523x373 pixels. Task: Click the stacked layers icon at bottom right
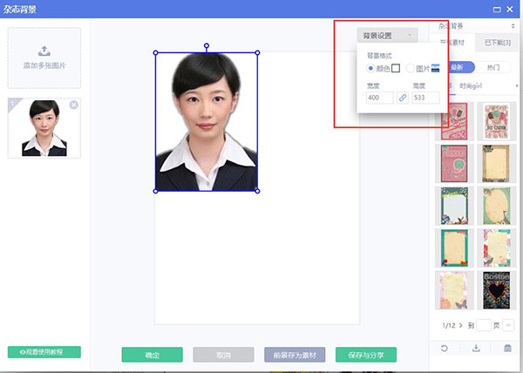(506, 348)
